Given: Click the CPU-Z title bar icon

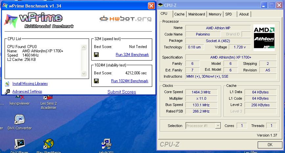Looking at the screenshot, I should [x=160, y=5].
